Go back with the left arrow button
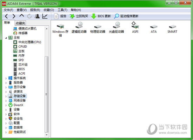193x140 pixels. [x=6, y=16]
